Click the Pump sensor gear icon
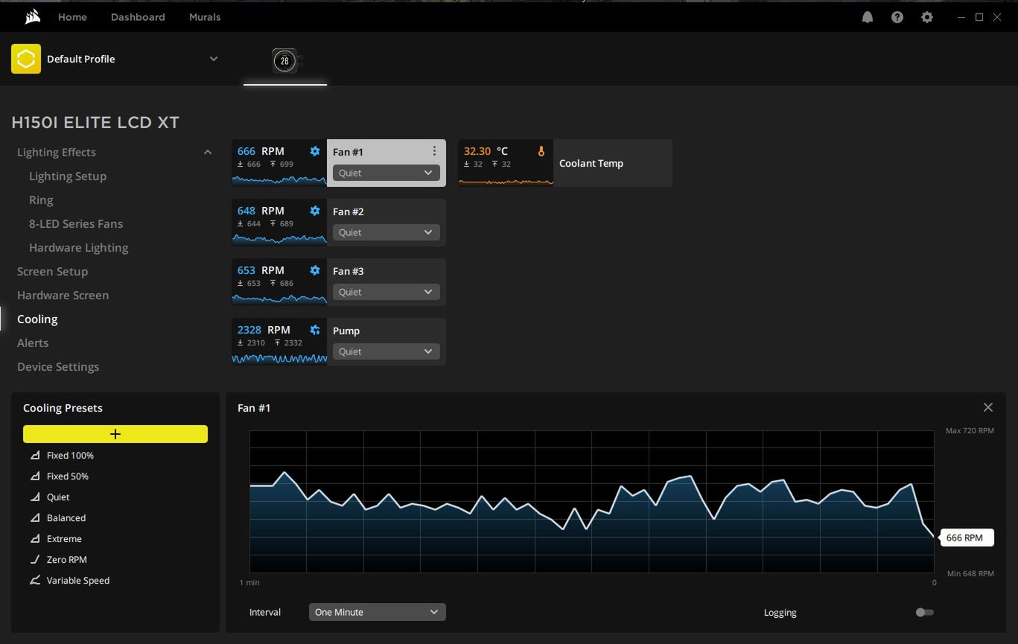This screenshot has width=1018, height=644. 315,330
